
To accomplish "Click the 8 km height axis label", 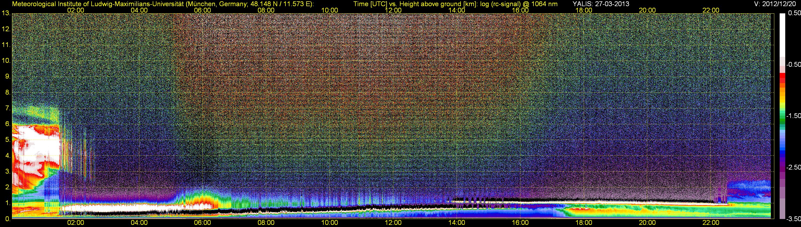I will tap(7, 92).
